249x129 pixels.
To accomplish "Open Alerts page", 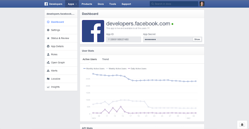I will tap(61, 71).
